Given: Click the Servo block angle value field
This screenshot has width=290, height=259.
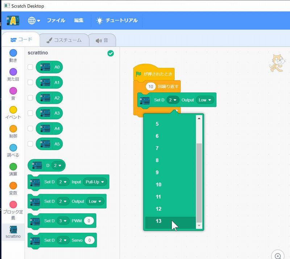Looking at the screenshot, I should [x=89, y=240].
